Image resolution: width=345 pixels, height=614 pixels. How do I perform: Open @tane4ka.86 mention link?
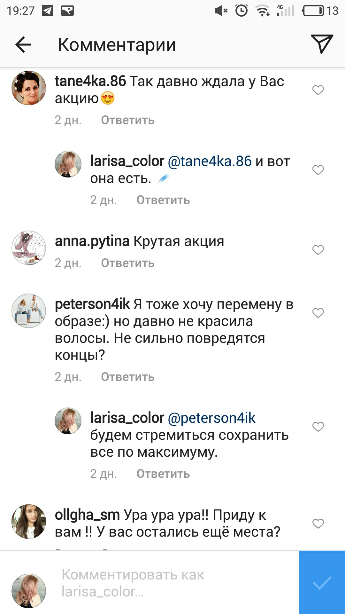click(x=210, y=161)
